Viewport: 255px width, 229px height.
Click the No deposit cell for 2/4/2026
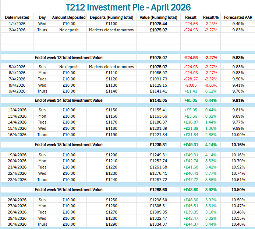tap(69, 30)
